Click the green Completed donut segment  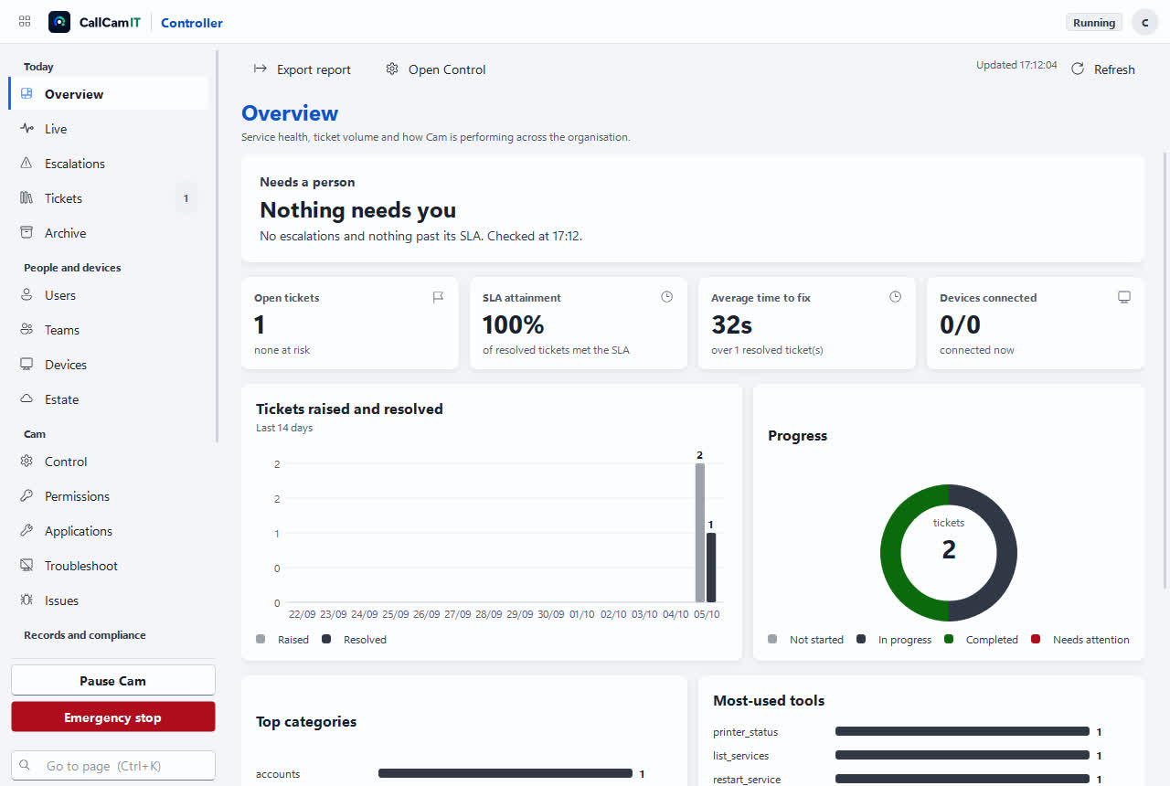point(892,553)
